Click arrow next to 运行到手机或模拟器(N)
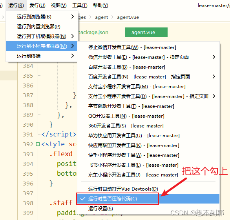This screenshot has width=230, height=220. pos(73,36)
